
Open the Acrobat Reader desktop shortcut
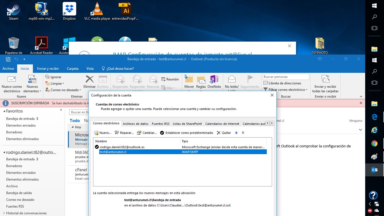(x=42, y=46)
